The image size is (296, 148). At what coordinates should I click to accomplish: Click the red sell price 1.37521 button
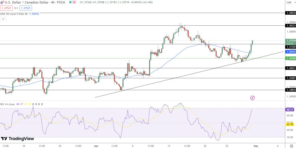pyautogui.click(x=6, y=8)
